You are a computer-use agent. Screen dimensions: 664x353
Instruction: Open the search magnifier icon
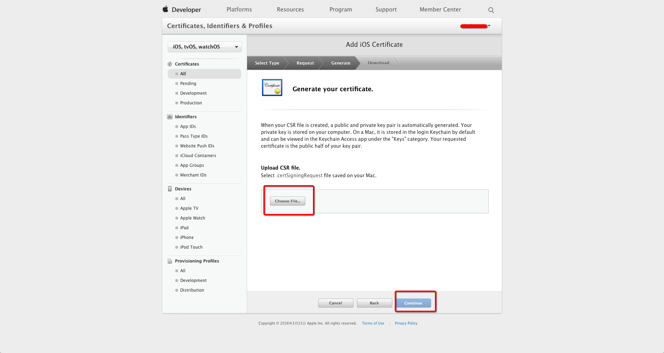(491, 10)
